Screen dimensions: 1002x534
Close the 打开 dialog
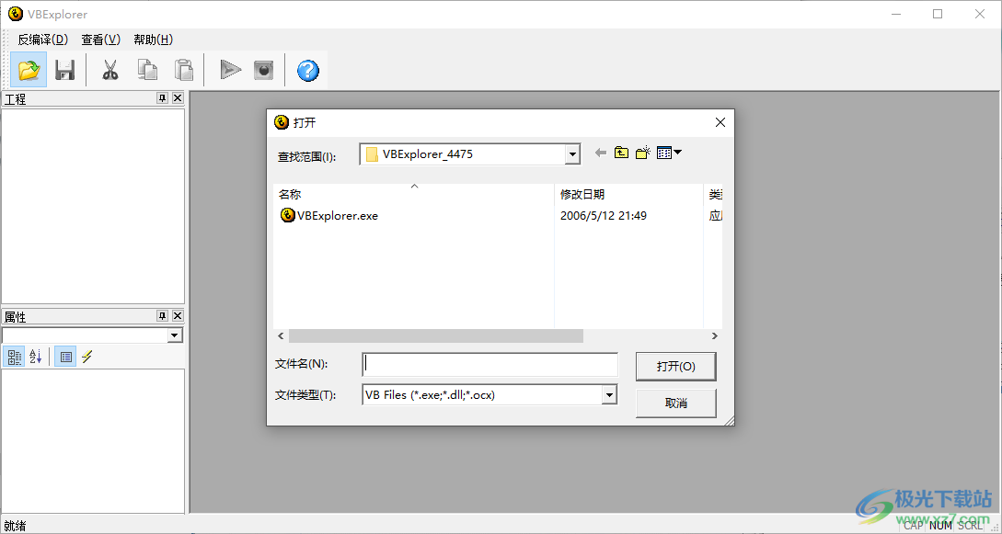[x=720, y=122]
